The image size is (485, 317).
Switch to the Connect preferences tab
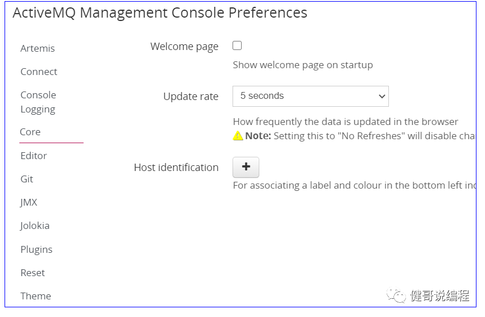tap(39, 72)
